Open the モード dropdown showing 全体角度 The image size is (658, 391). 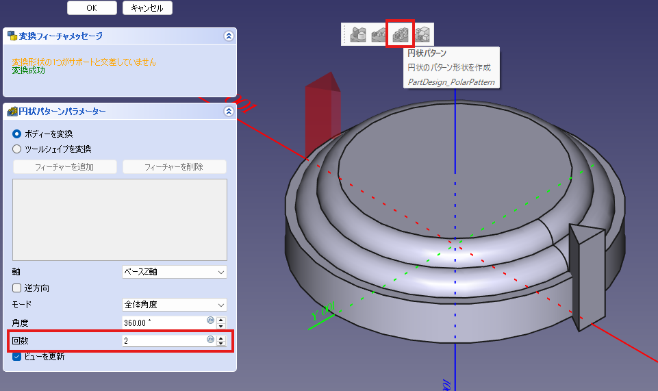click(174, 305)
